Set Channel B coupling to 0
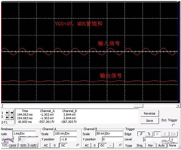Image resolution: width=181 pixels, height=150 pixels. pyautogui.click(x=95, y=145)
